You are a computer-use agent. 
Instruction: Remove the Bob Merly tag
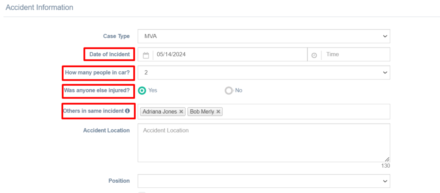coord(218,112)
